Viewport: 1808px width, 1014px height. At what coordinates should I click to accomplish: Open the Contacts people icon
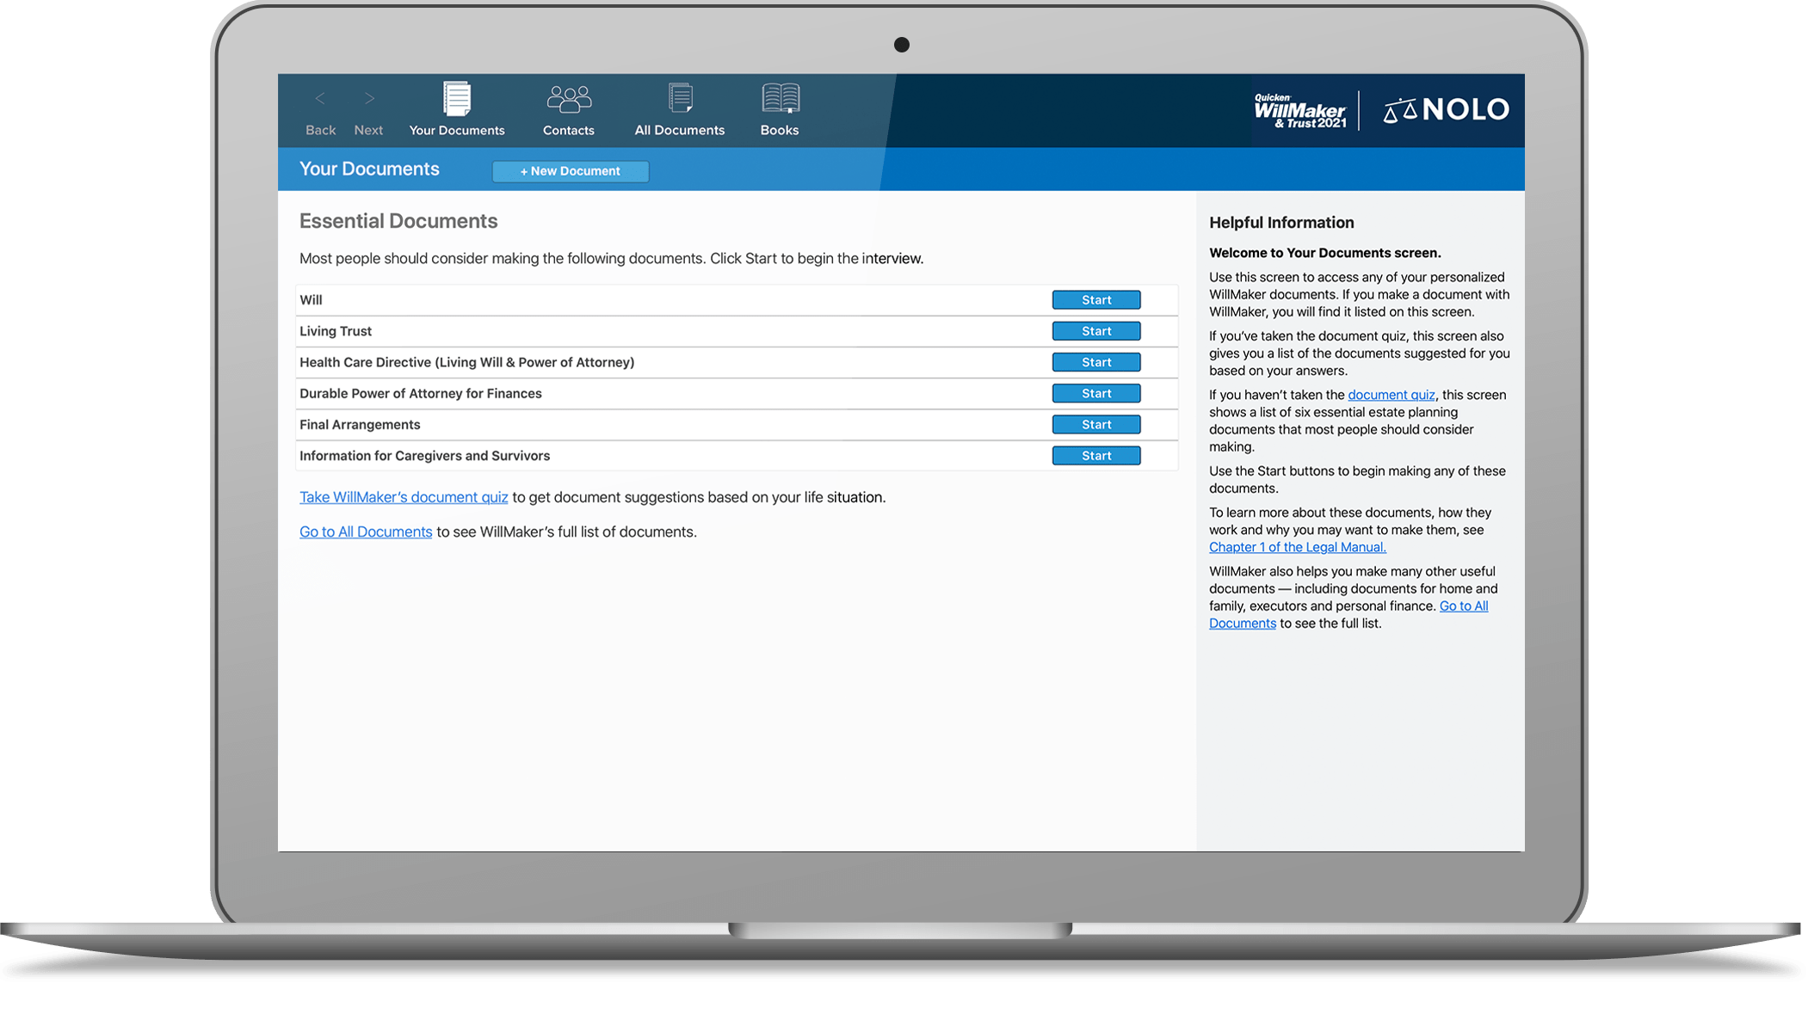[x=569, y=100]
